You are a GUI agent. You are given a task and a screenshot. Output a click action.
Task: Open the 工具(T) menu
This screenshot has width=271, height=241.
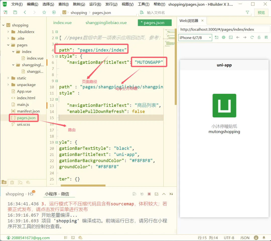[x=144, y=4]
